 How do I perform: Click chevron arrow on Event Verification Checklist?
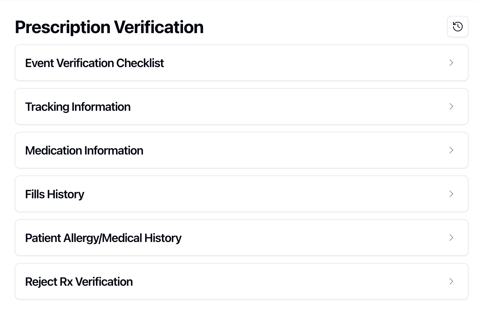451,63
